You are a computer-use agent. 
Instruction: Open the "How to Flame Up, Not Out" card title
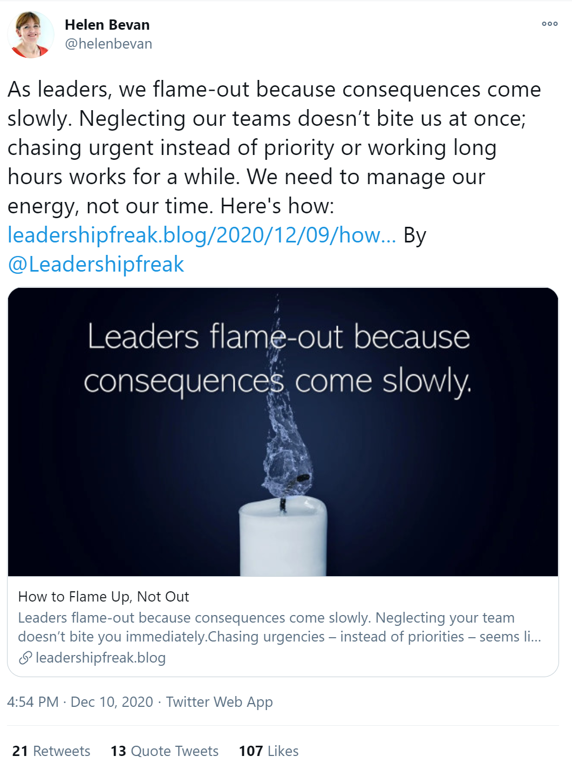pyautogui.click(x=104, y=597)
